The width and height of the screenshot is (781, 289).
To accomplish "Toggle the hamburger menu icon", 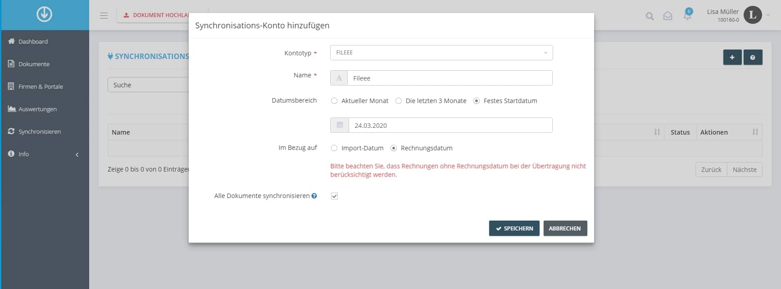I will coord(104,15).
